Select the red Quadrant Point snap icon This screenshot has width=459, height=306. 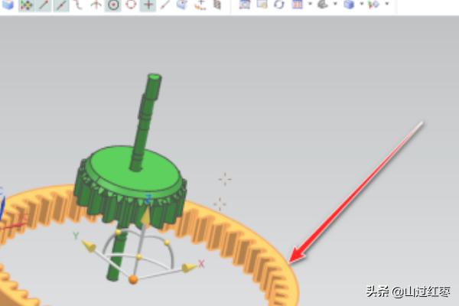click(x=131, y=5)
